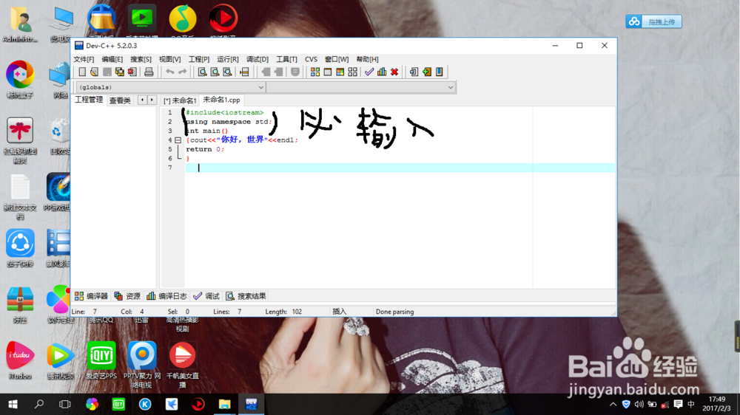Click the Find magnifier icon
The width and height of the screenshot is (740, 415).
tap(203, 72)
